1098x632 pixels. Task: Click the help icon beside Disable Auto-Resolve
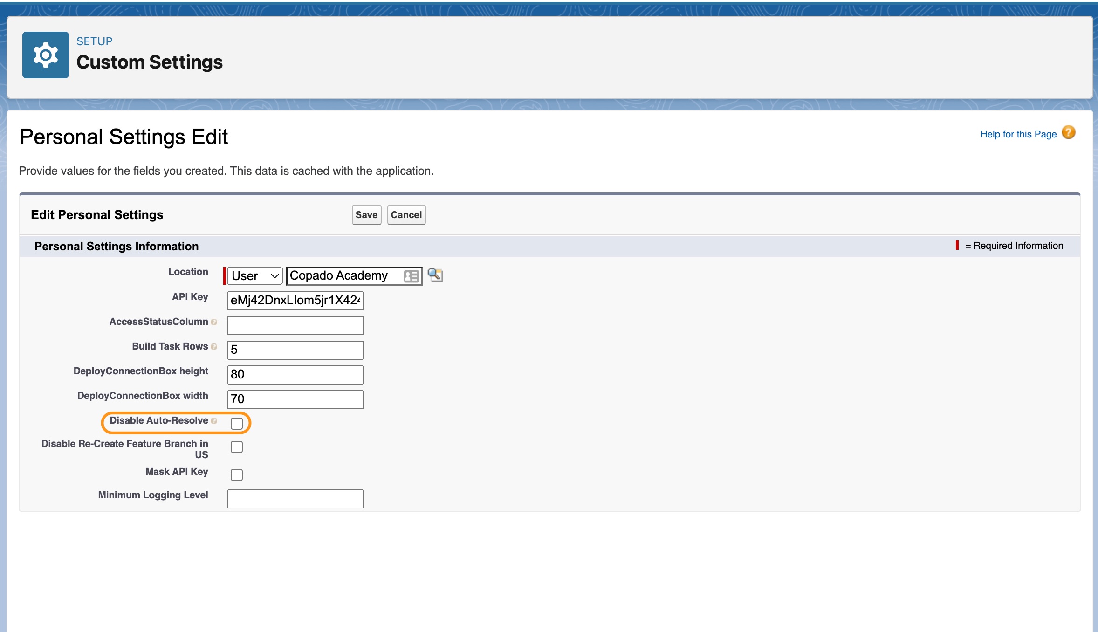point(214,421)
